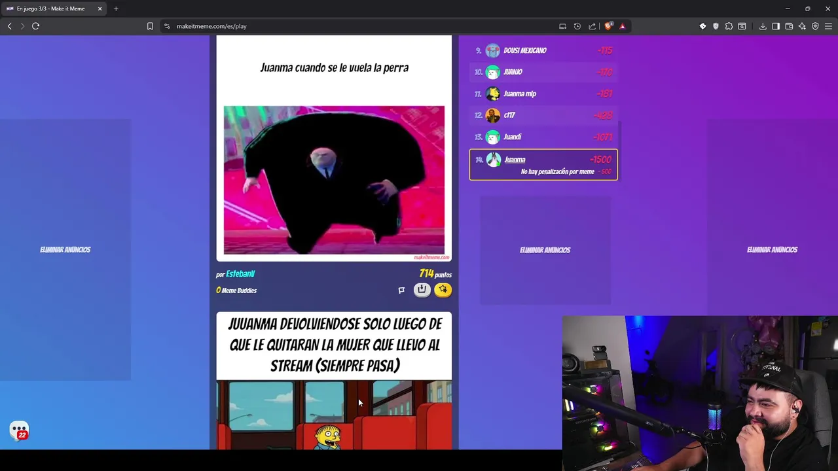Open the fat black suit meme image
This screenshot has width=838, height=471.
point(334,180)
